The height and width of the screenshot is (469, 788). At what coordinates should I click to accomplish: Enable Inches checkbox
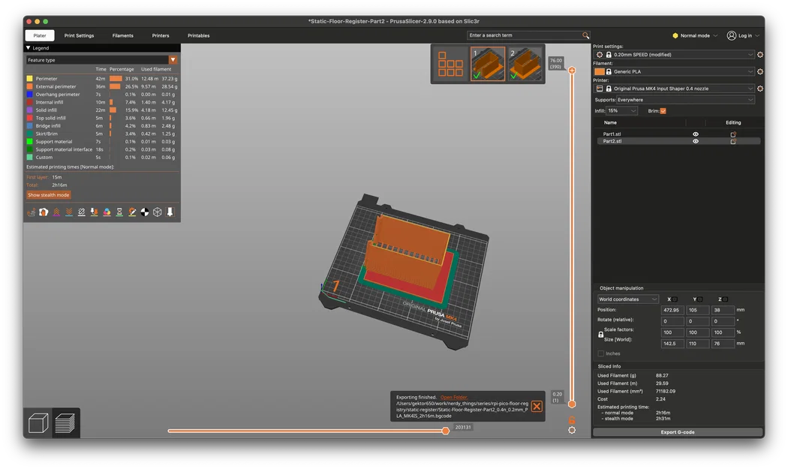tap(601, 353)
